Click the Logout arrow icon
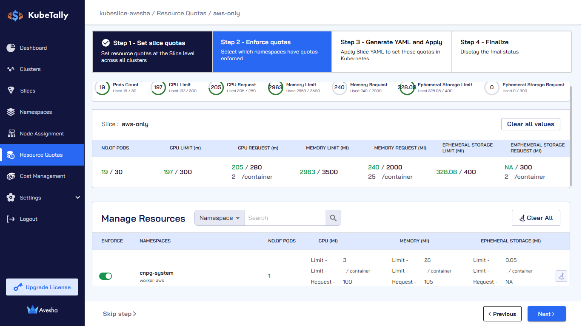This screenshot has width=585, height=332. click(11, 219)
